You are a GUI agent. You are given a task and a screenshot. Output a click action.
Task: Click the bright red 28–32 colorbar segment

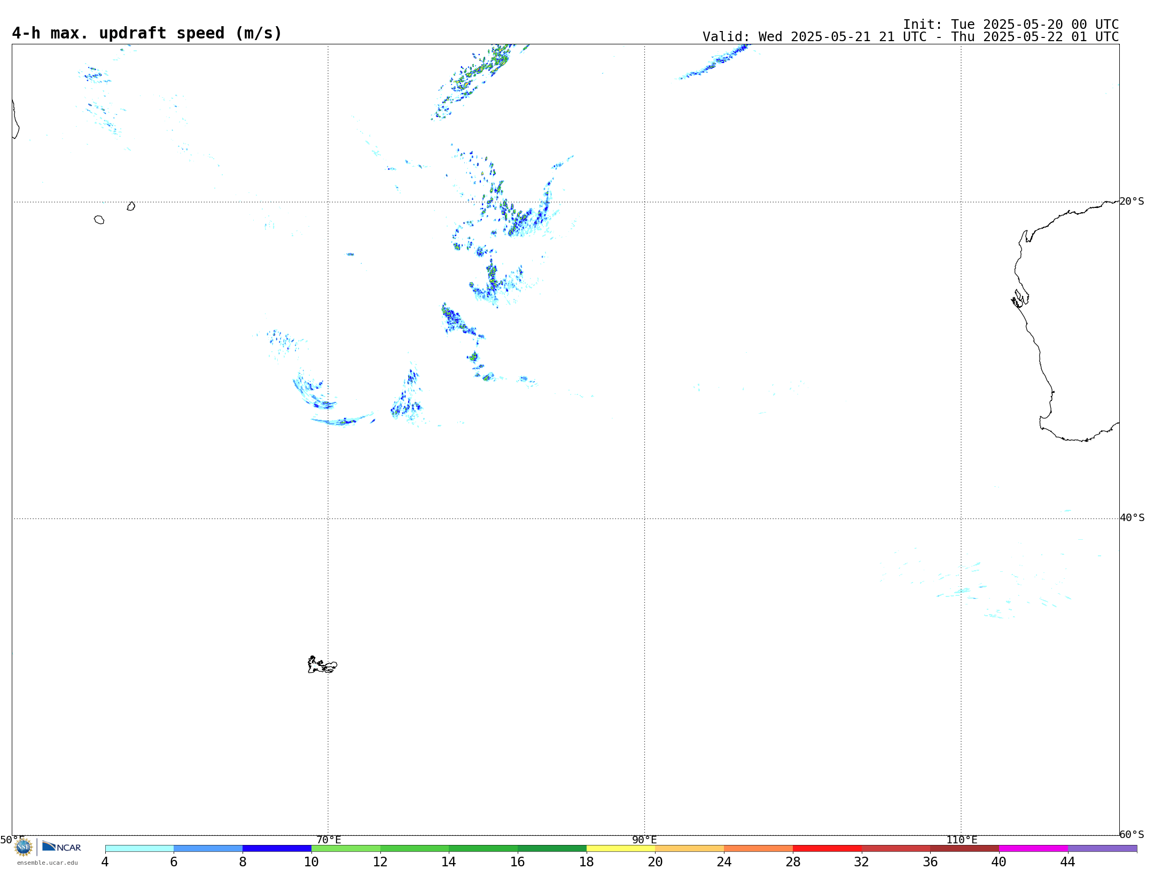coord(827,849)
